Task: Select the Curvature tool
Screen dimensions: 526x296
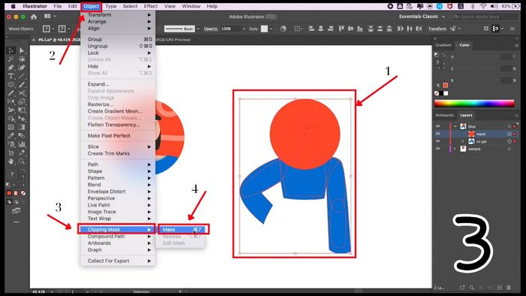Action: tap(22, 68)
